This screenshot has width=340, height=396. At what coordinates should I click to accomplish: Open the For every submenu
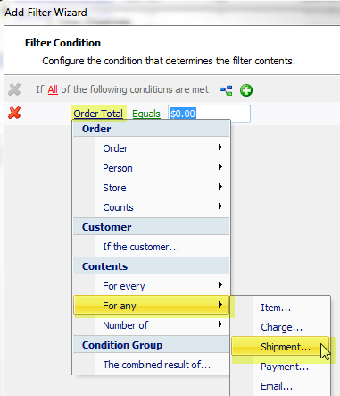[152, 286]
